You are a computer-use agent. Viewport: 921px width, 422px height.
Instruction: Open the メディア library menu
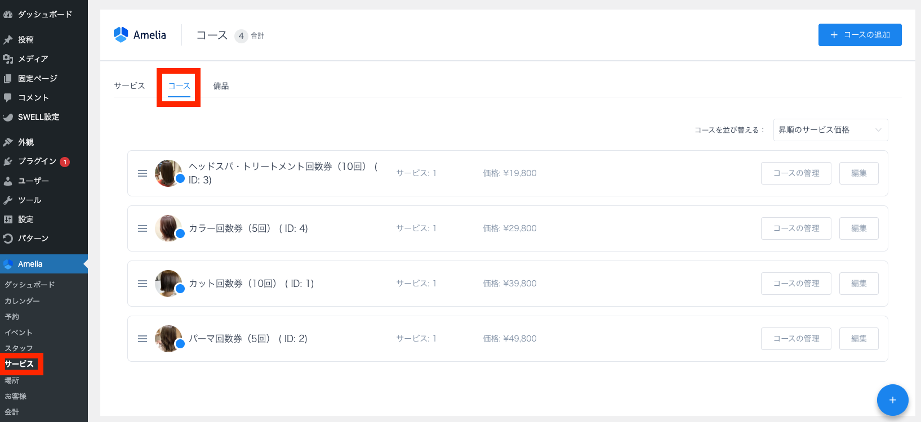coord(33,59)
